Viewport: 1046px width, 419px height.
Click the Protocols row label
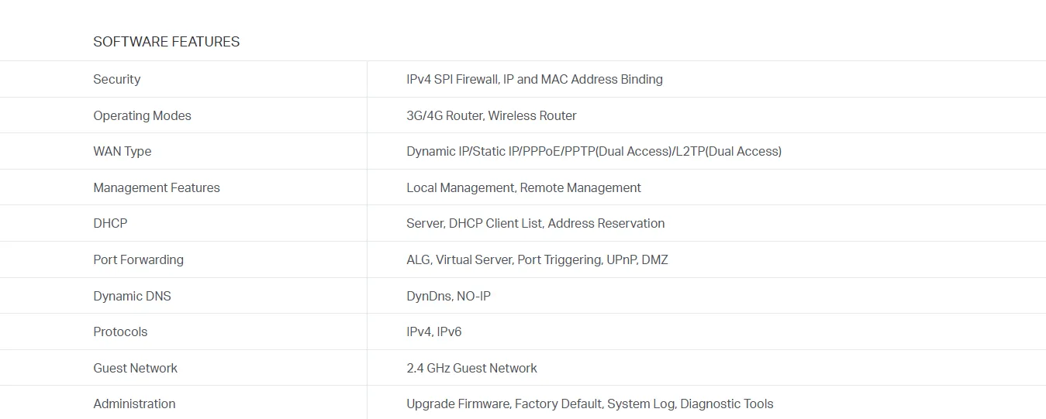pyautogui.click(x=120, y=331)
